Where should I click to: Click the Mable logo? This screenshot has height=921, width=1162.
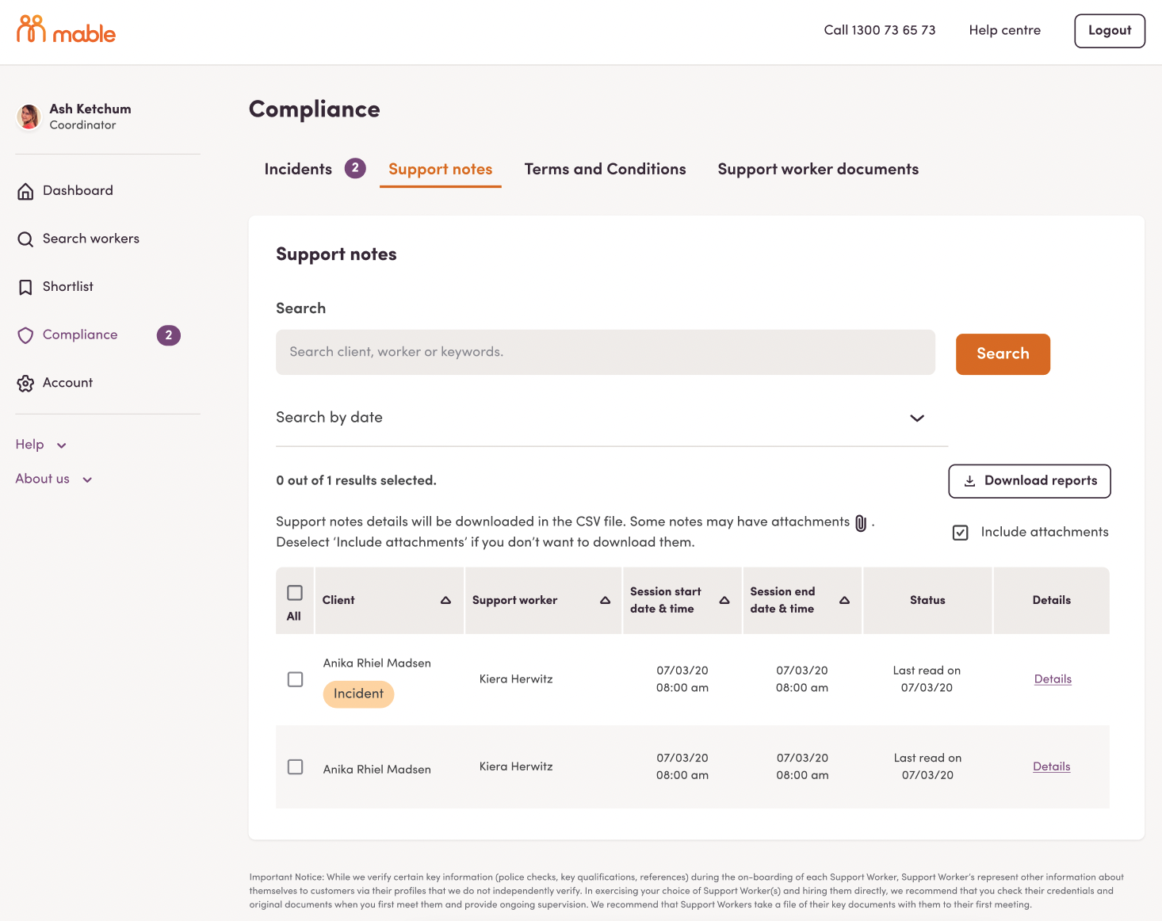coord(66,30)
